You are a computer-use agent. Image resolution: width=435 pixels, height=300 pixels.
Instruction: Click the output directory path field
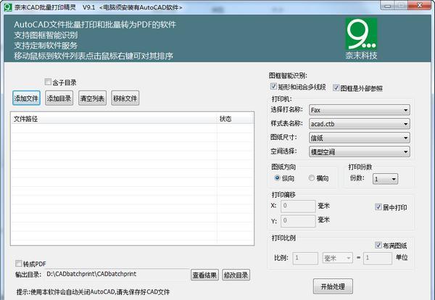pyautogui.click(x=117, y=274)
